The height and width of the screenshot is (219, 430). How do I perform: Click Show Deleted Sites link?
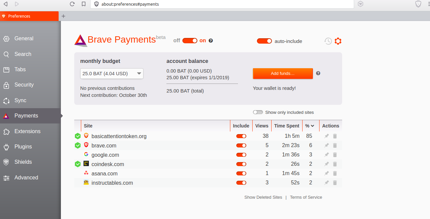pyautogui.click(x=263, y=197)
